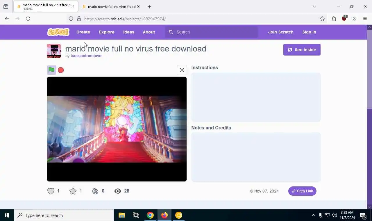This screenshot has width=372, height=221.
Task: View remixes via the spiral icon
Action: point(95,191)
